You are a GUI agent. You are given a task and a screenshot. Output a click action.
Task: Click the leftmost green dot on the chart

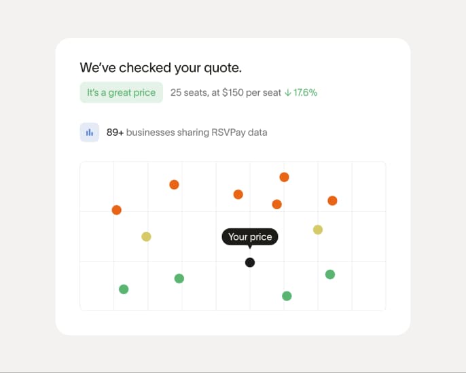(x=124, y=289)
